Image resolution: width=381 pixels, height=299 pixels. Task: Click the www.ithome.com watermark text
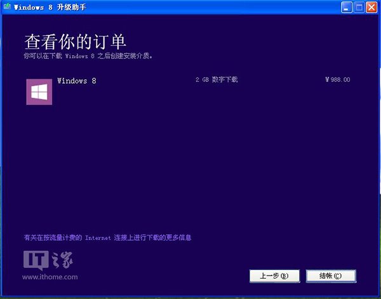[x=51, y=277]
